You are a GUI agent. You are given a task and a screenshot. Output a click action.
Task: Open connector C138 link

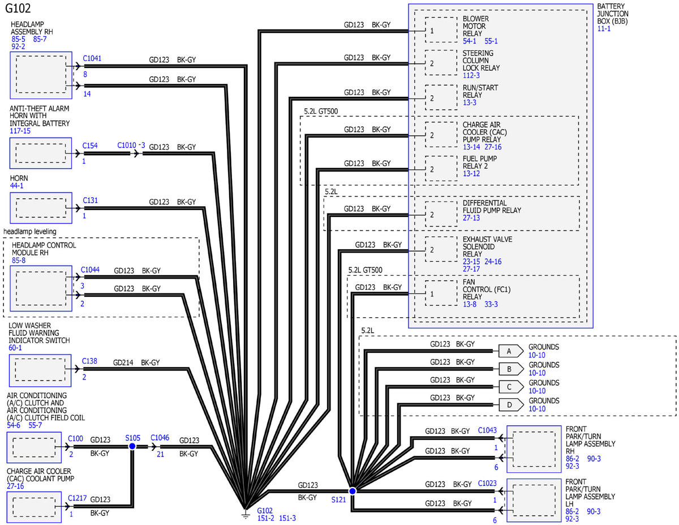click(x=89, y=360)
